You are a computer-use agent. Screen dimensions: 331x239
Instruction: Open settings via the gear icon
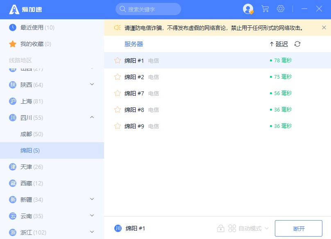point(281,9)
